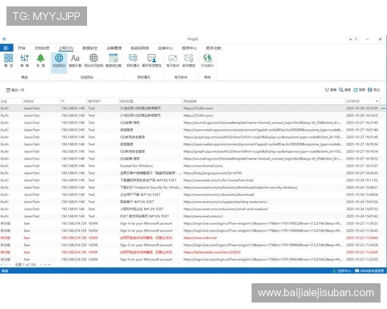
Task: Open 任务中心 in the status bar
Action: (x=342, y=271)
